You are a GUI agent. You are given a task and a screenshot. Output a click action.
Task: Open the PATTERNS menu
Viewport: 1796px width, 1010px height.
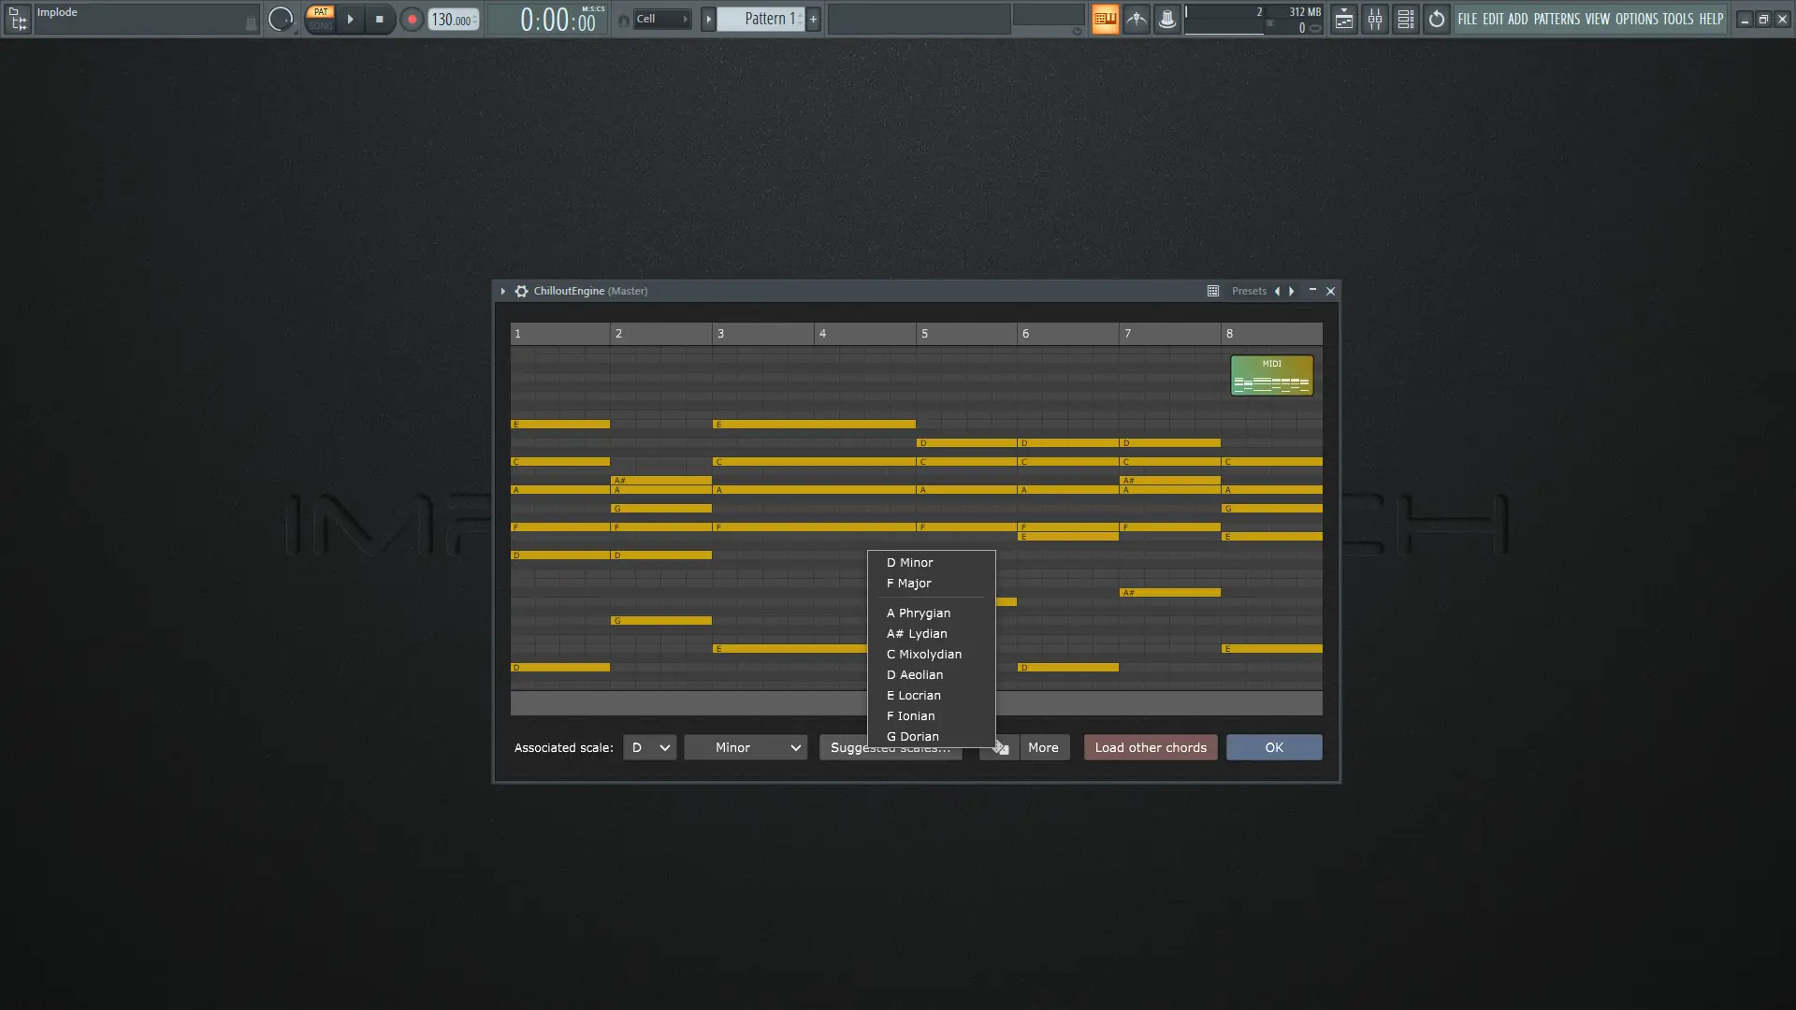coord(1556,19)
